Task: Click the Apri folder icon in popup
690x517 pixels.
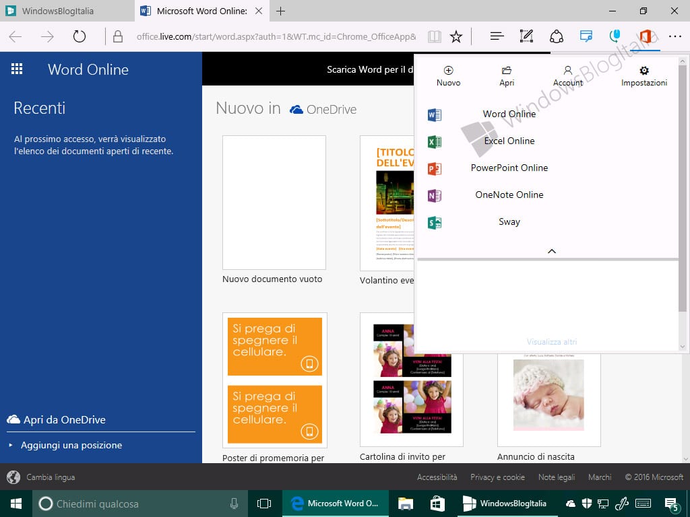Action: pos(507,70)
